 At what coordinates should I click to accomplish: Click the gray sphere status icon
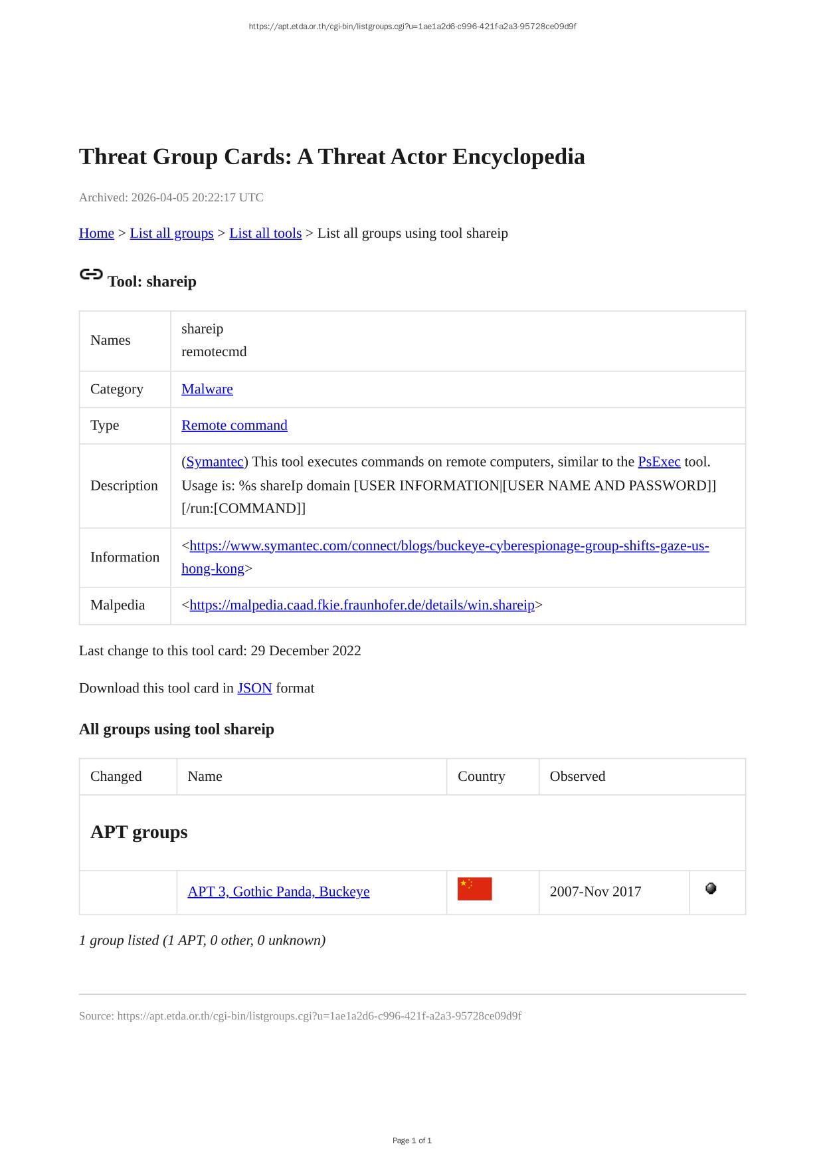click(710, 889)
